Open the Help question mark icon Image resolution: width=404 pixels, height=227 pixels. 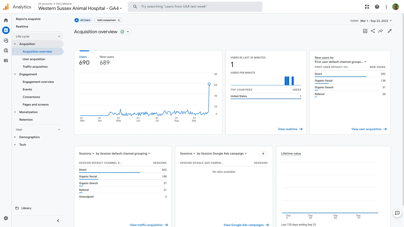(377, 7)
